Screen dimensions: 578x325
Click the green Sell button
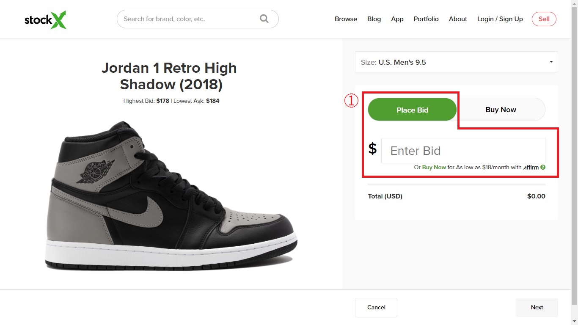click(544, 19)
